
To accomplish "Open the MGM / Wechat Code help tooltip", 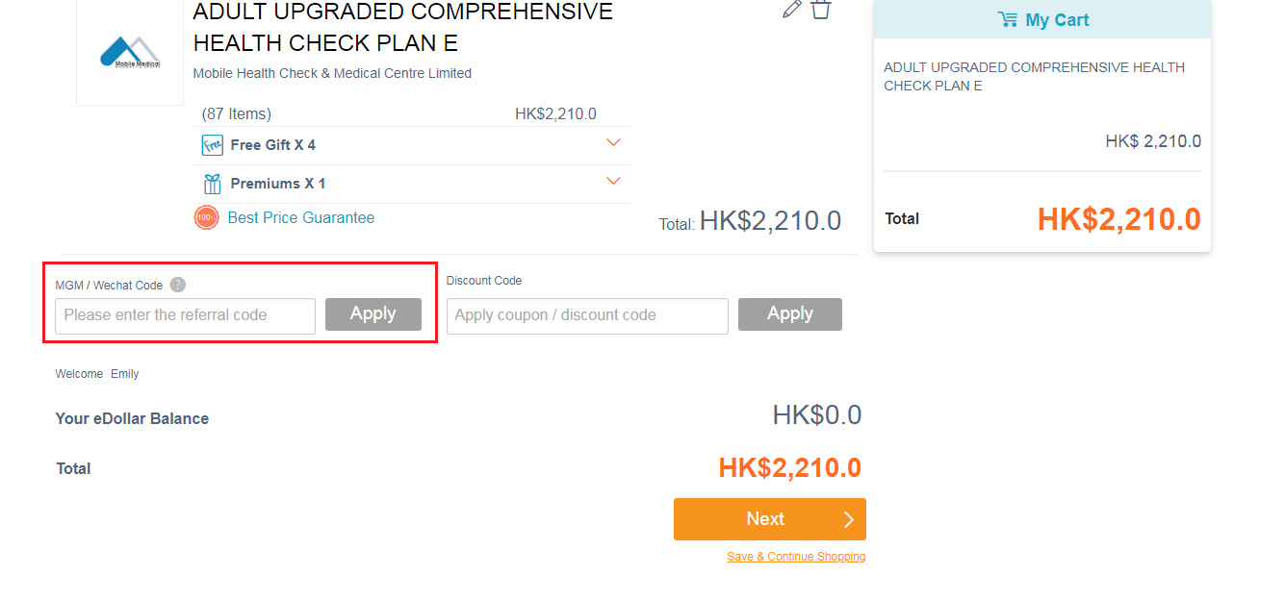I will 177,285.
